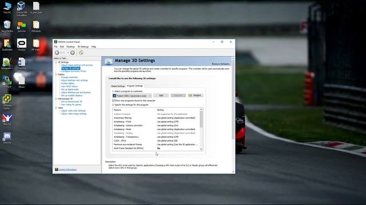Viewport: 366px width, 205px height.
Task: Select Manage 3D settings tree item
Action: 70,68
